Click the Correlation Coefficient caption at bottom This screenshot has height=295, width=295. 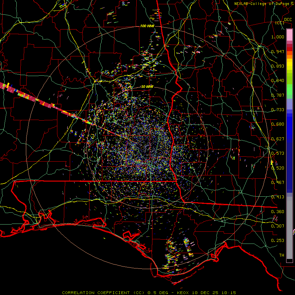pos(149,293)
